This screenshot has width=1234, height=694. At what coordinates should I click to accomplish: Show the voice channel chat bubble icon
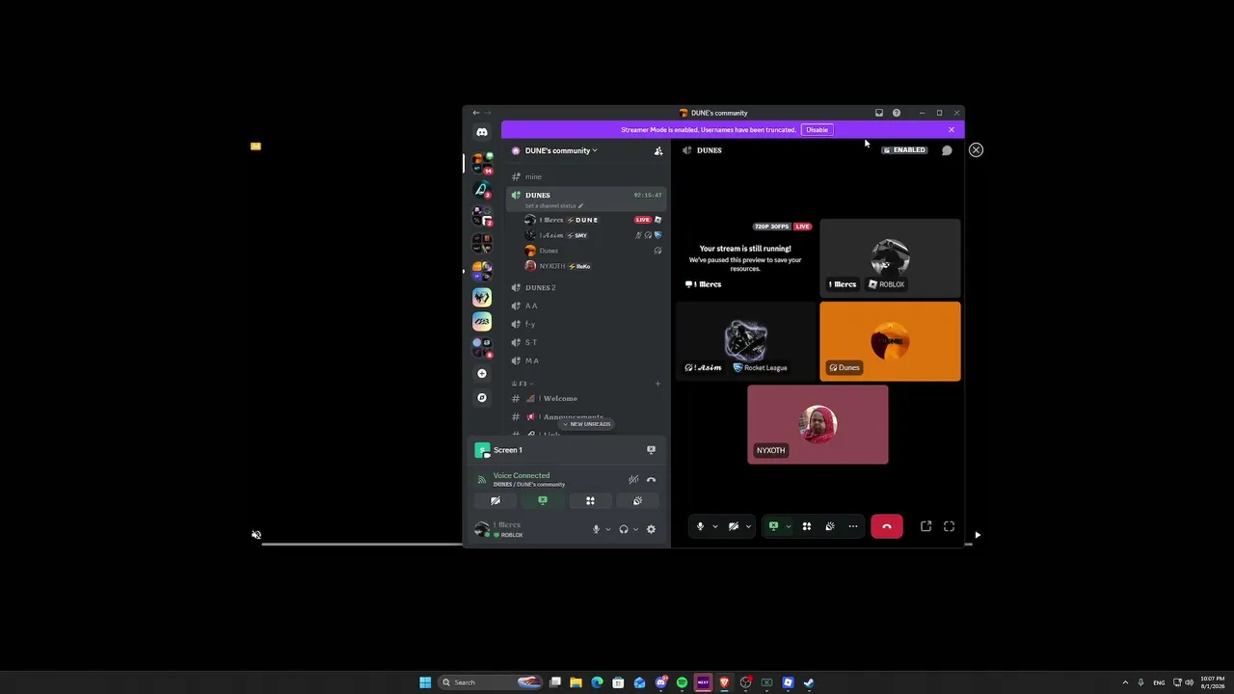[947, 150]
